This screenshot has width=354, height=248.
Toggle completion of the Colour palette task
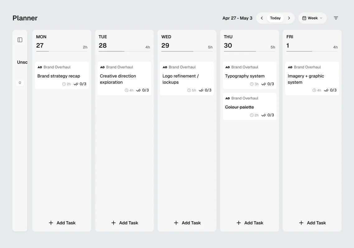pos(240,107)
